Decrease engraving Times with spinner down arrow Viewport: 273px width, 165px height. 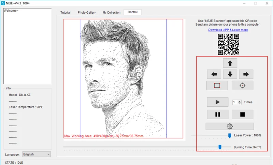(x=240, y=103)
